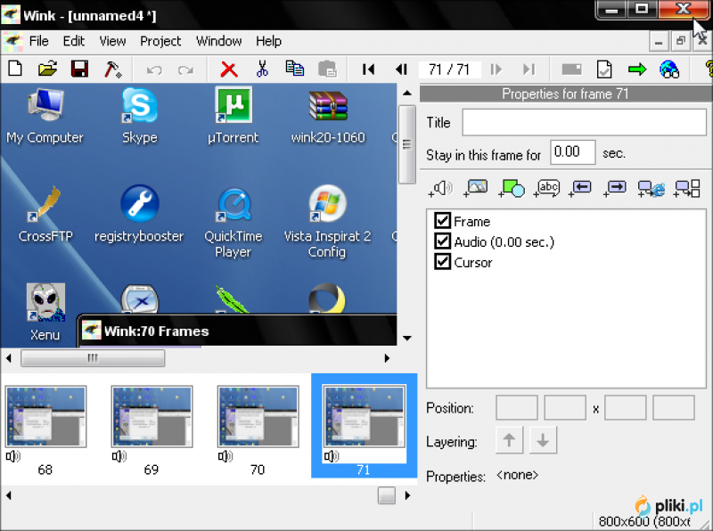Uncheck the Frame checkbox
713x531 pixels.
pos(442,220)
